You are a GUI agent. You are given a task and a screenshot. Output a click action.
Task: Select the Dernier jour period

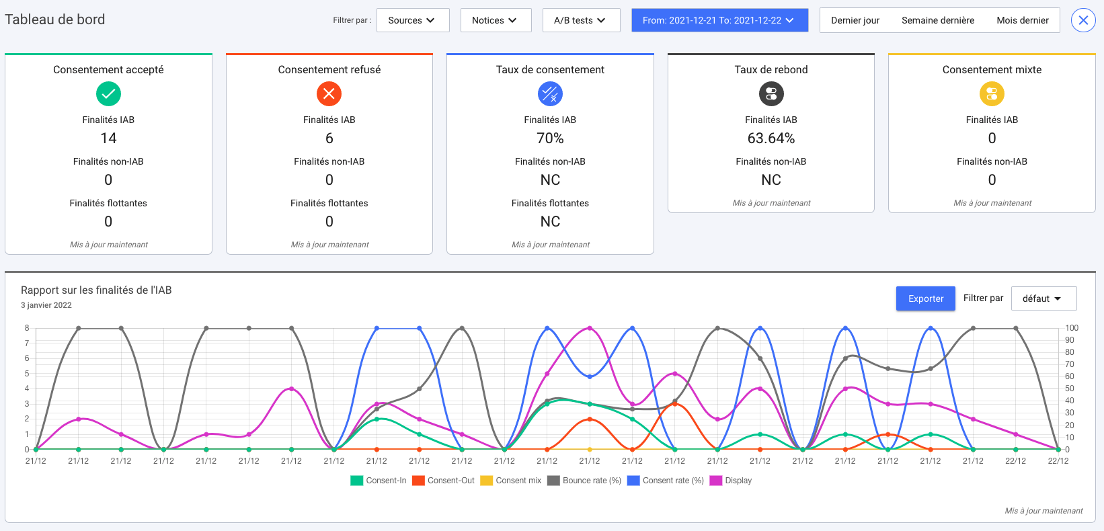[x=855, y=20]
